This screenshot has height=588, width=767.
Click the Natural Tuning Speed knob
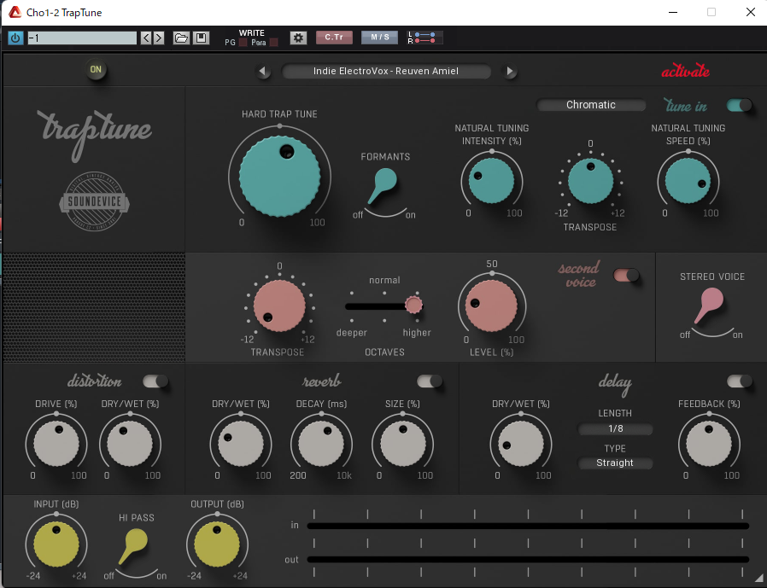pos(688,181)
